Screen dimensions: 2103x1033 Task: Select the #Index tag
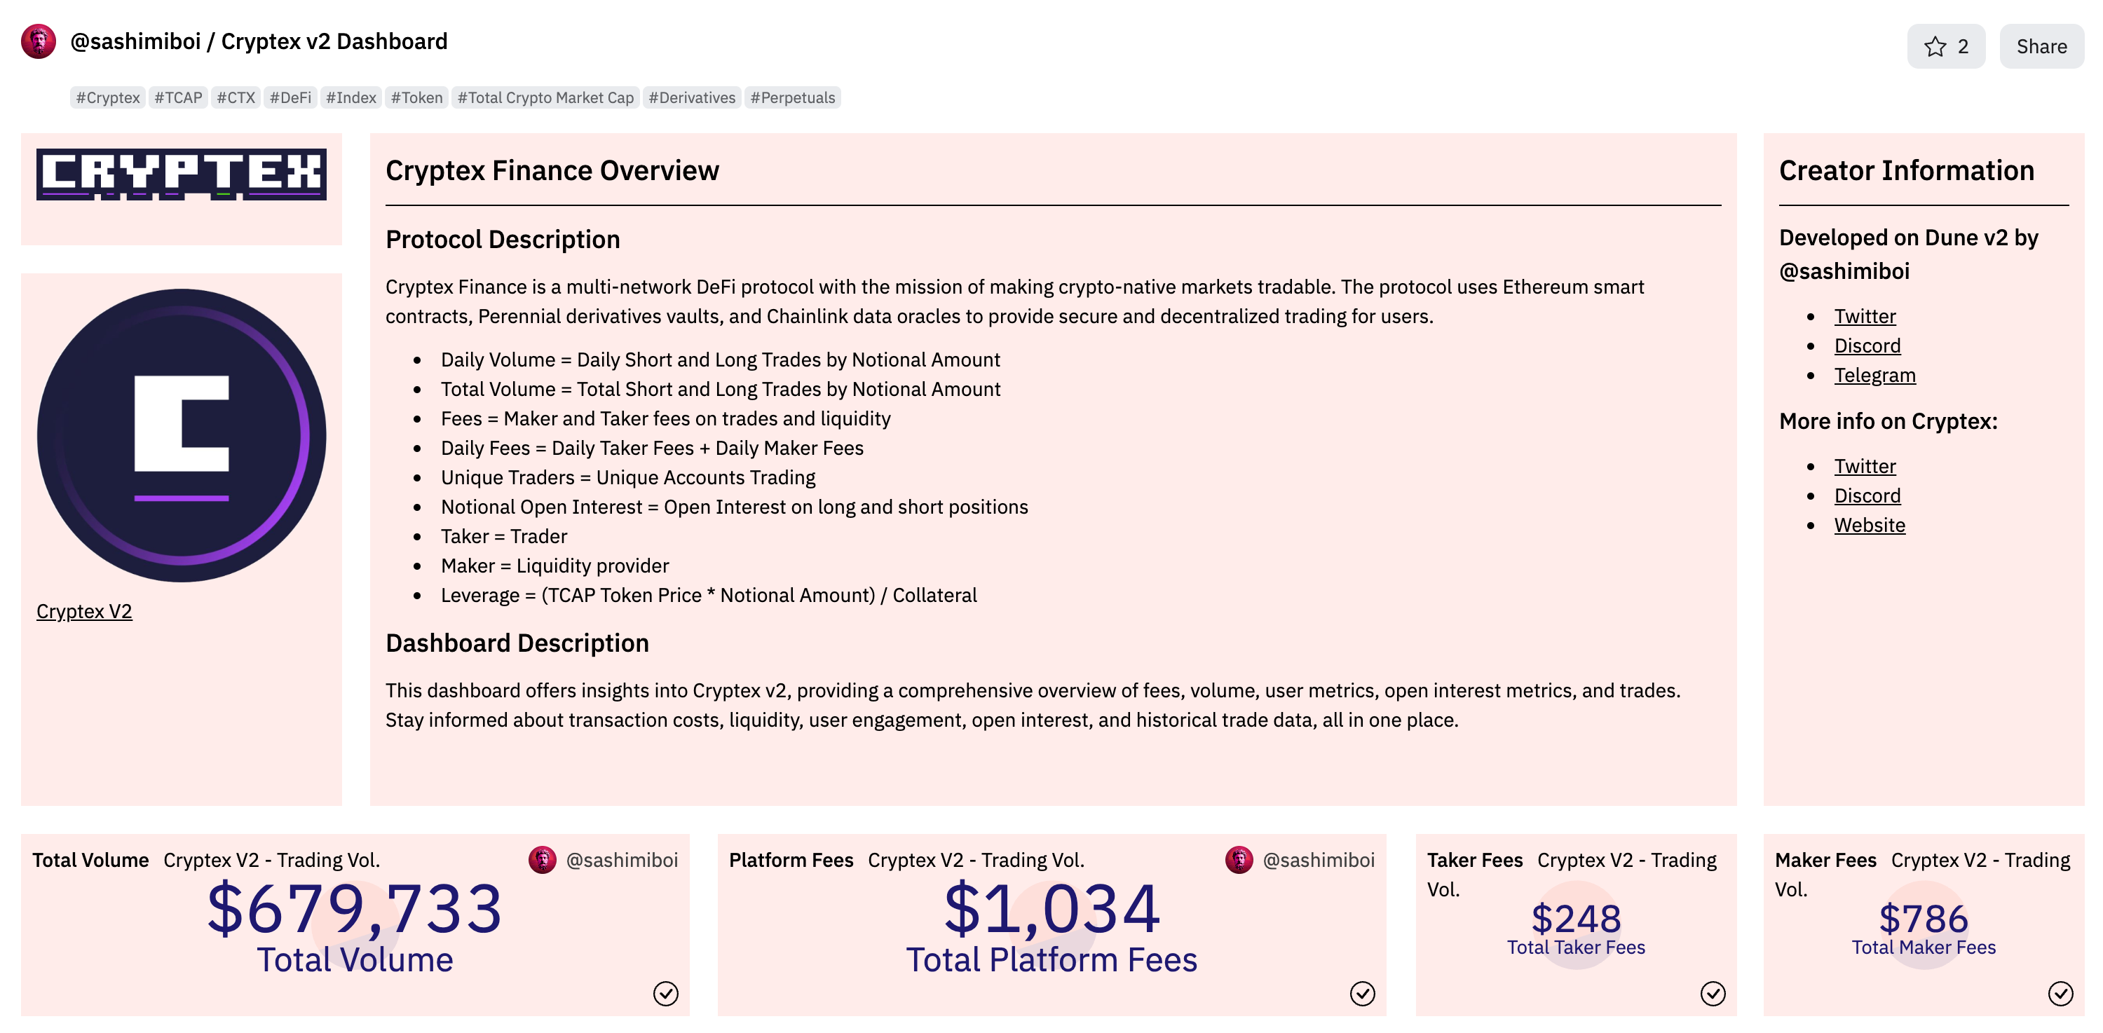coord(351,98)
